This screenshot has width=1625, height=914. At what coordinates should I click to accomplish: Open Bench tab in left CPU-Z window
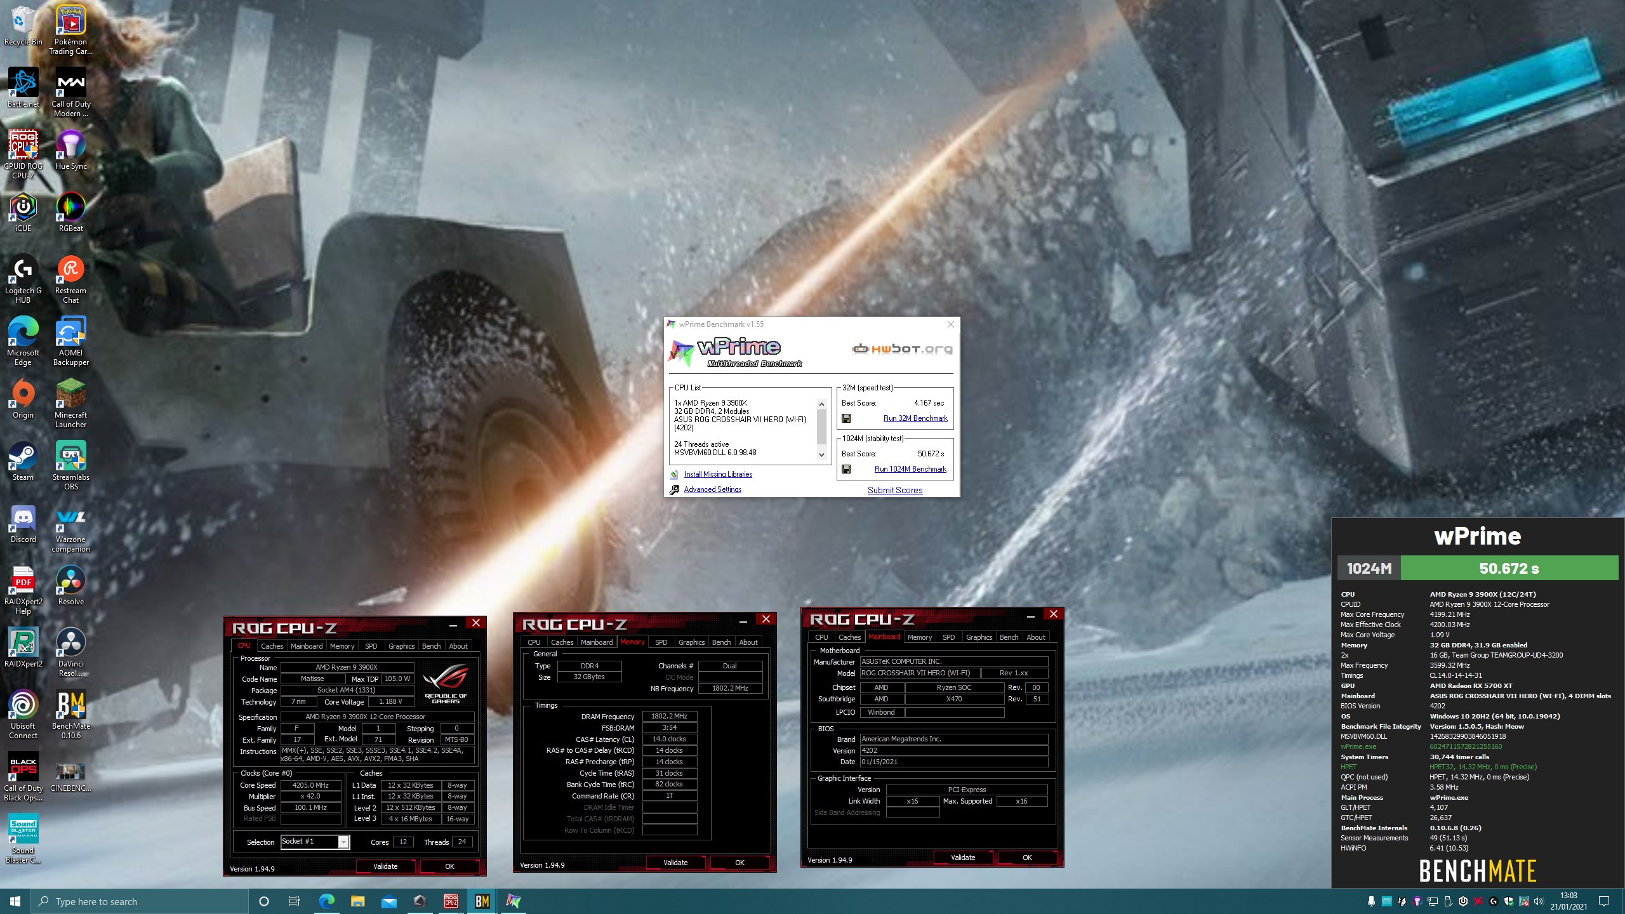431,646
